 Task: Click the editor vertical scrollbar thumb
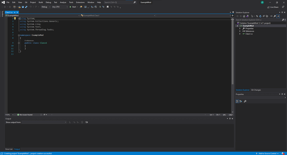pyautogui.click(x=233, y=52)
